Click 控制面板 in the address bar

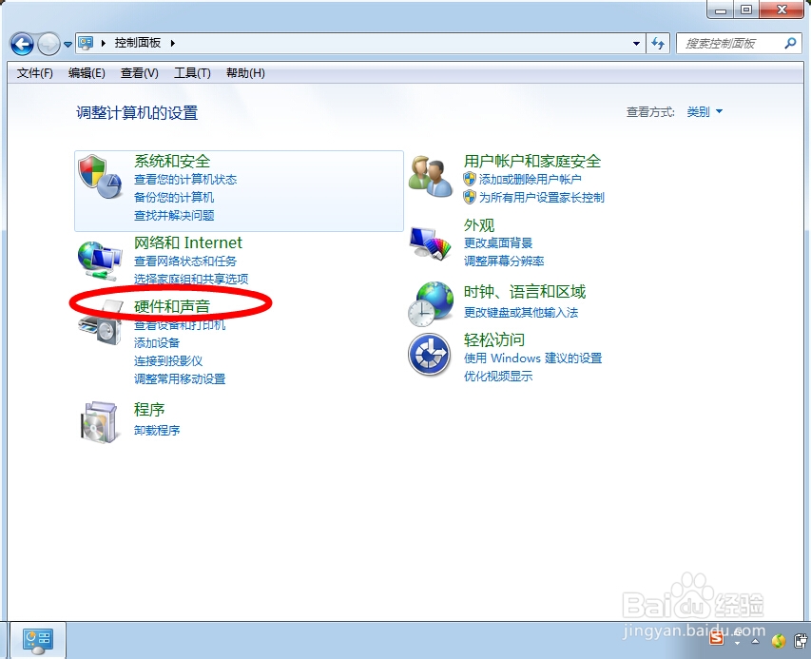138,43
